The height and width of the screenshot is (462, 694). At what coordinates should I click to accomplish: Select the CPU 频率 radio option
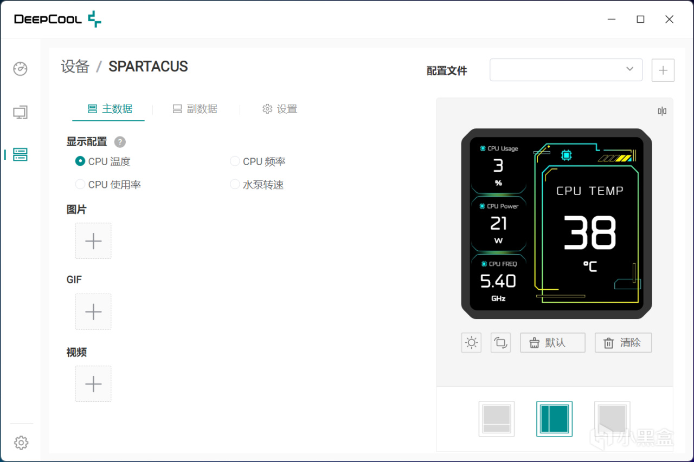258,161
